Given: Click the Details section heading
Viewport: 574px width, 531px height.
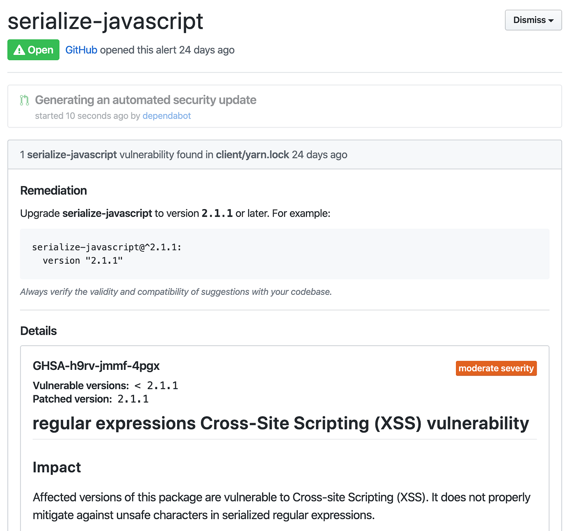Looking at the screenshot, I should click(x=38, y=330).
